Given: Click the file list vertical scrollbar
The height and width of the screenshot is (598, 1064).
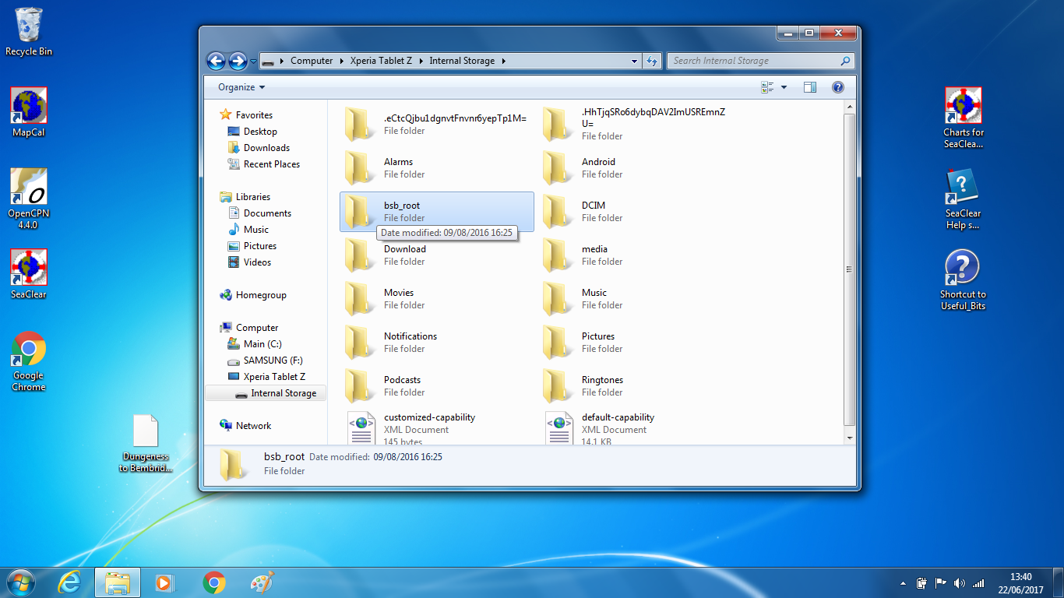Looking at the screenshot, I should [x=849, y=269].
